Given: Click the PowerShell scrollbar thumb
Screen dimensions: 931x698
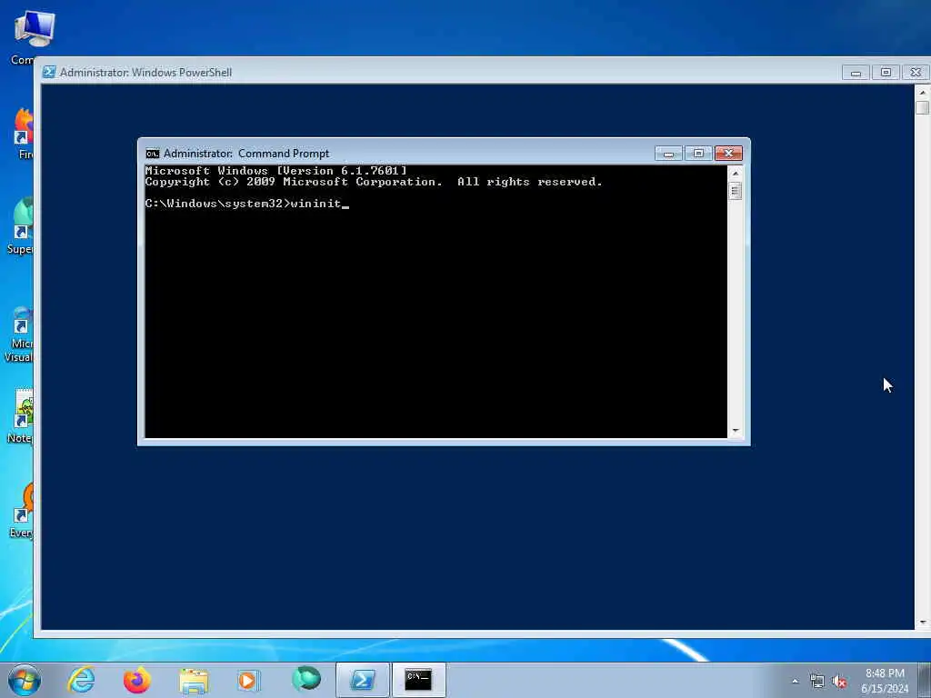Looking at the screenshot, I should pos(922,107).
